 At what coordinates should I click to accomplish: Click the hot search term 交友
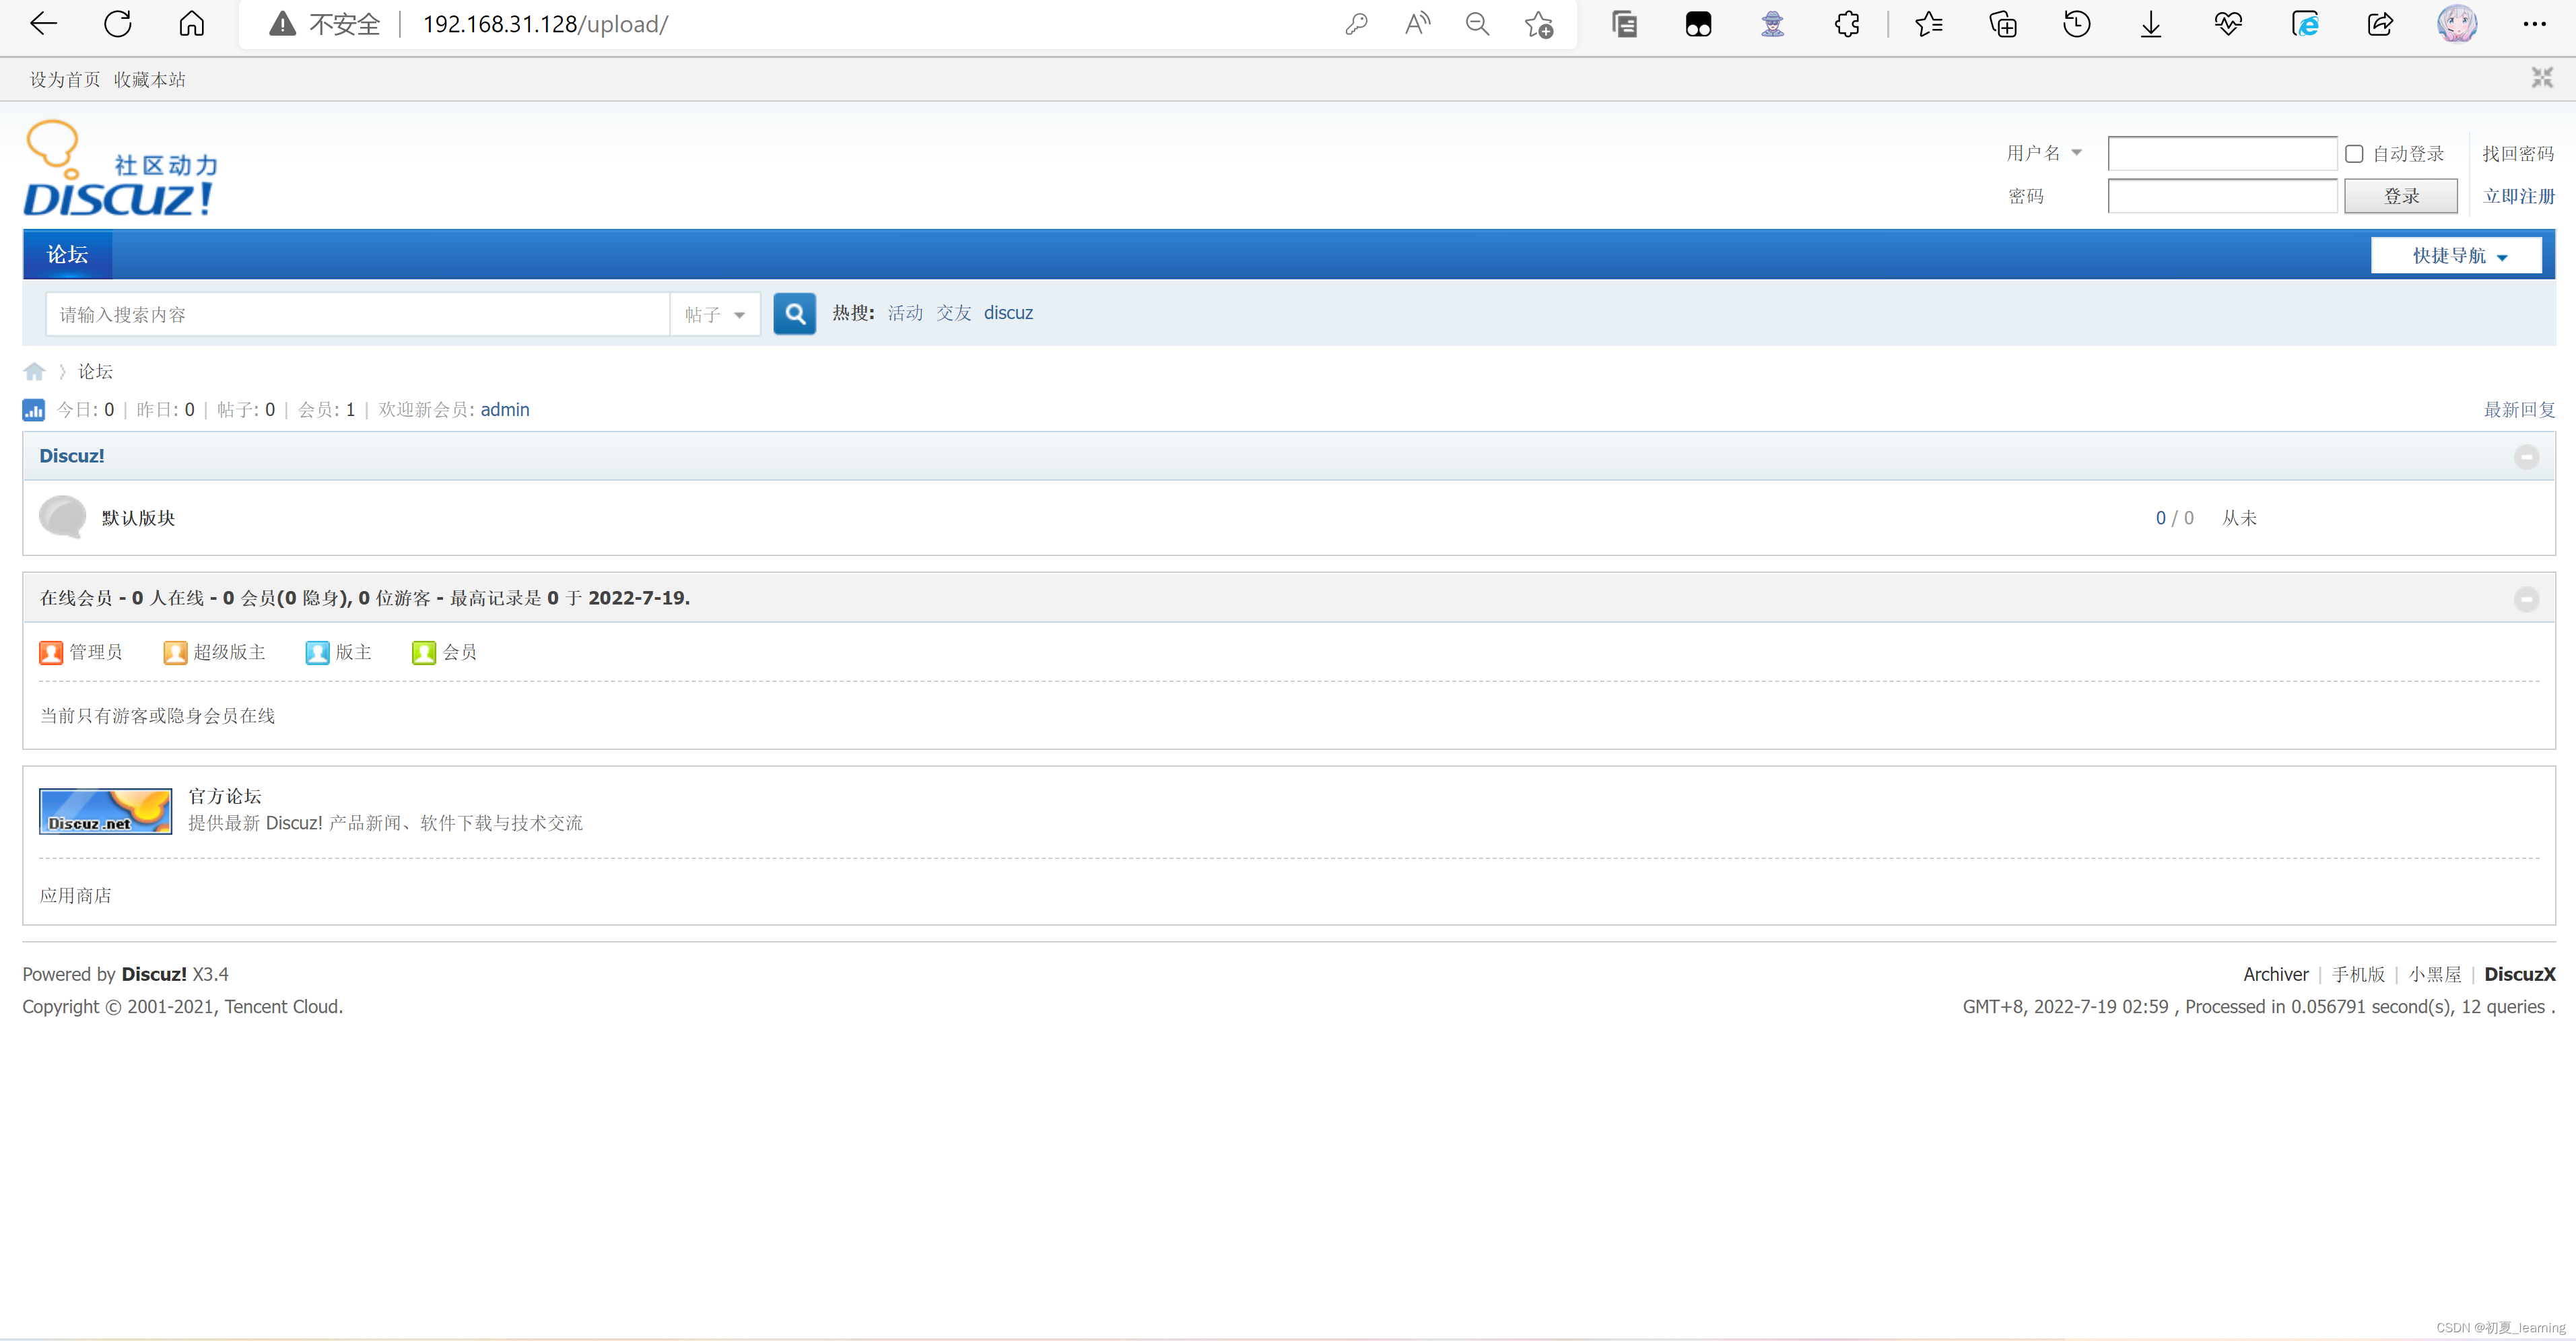click(x=953, y=313)
